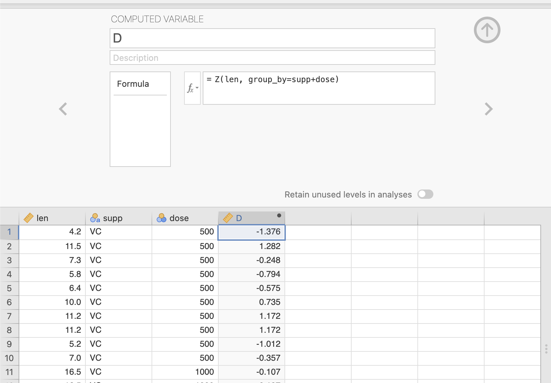
Task: Select the supp column header
Action: (119, 218)
